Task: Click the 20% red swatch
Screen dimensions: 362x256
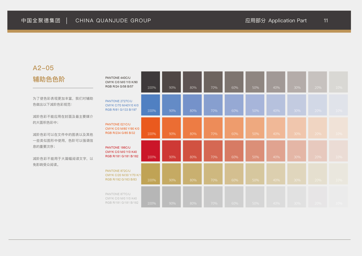Action: tap(317, 151)
